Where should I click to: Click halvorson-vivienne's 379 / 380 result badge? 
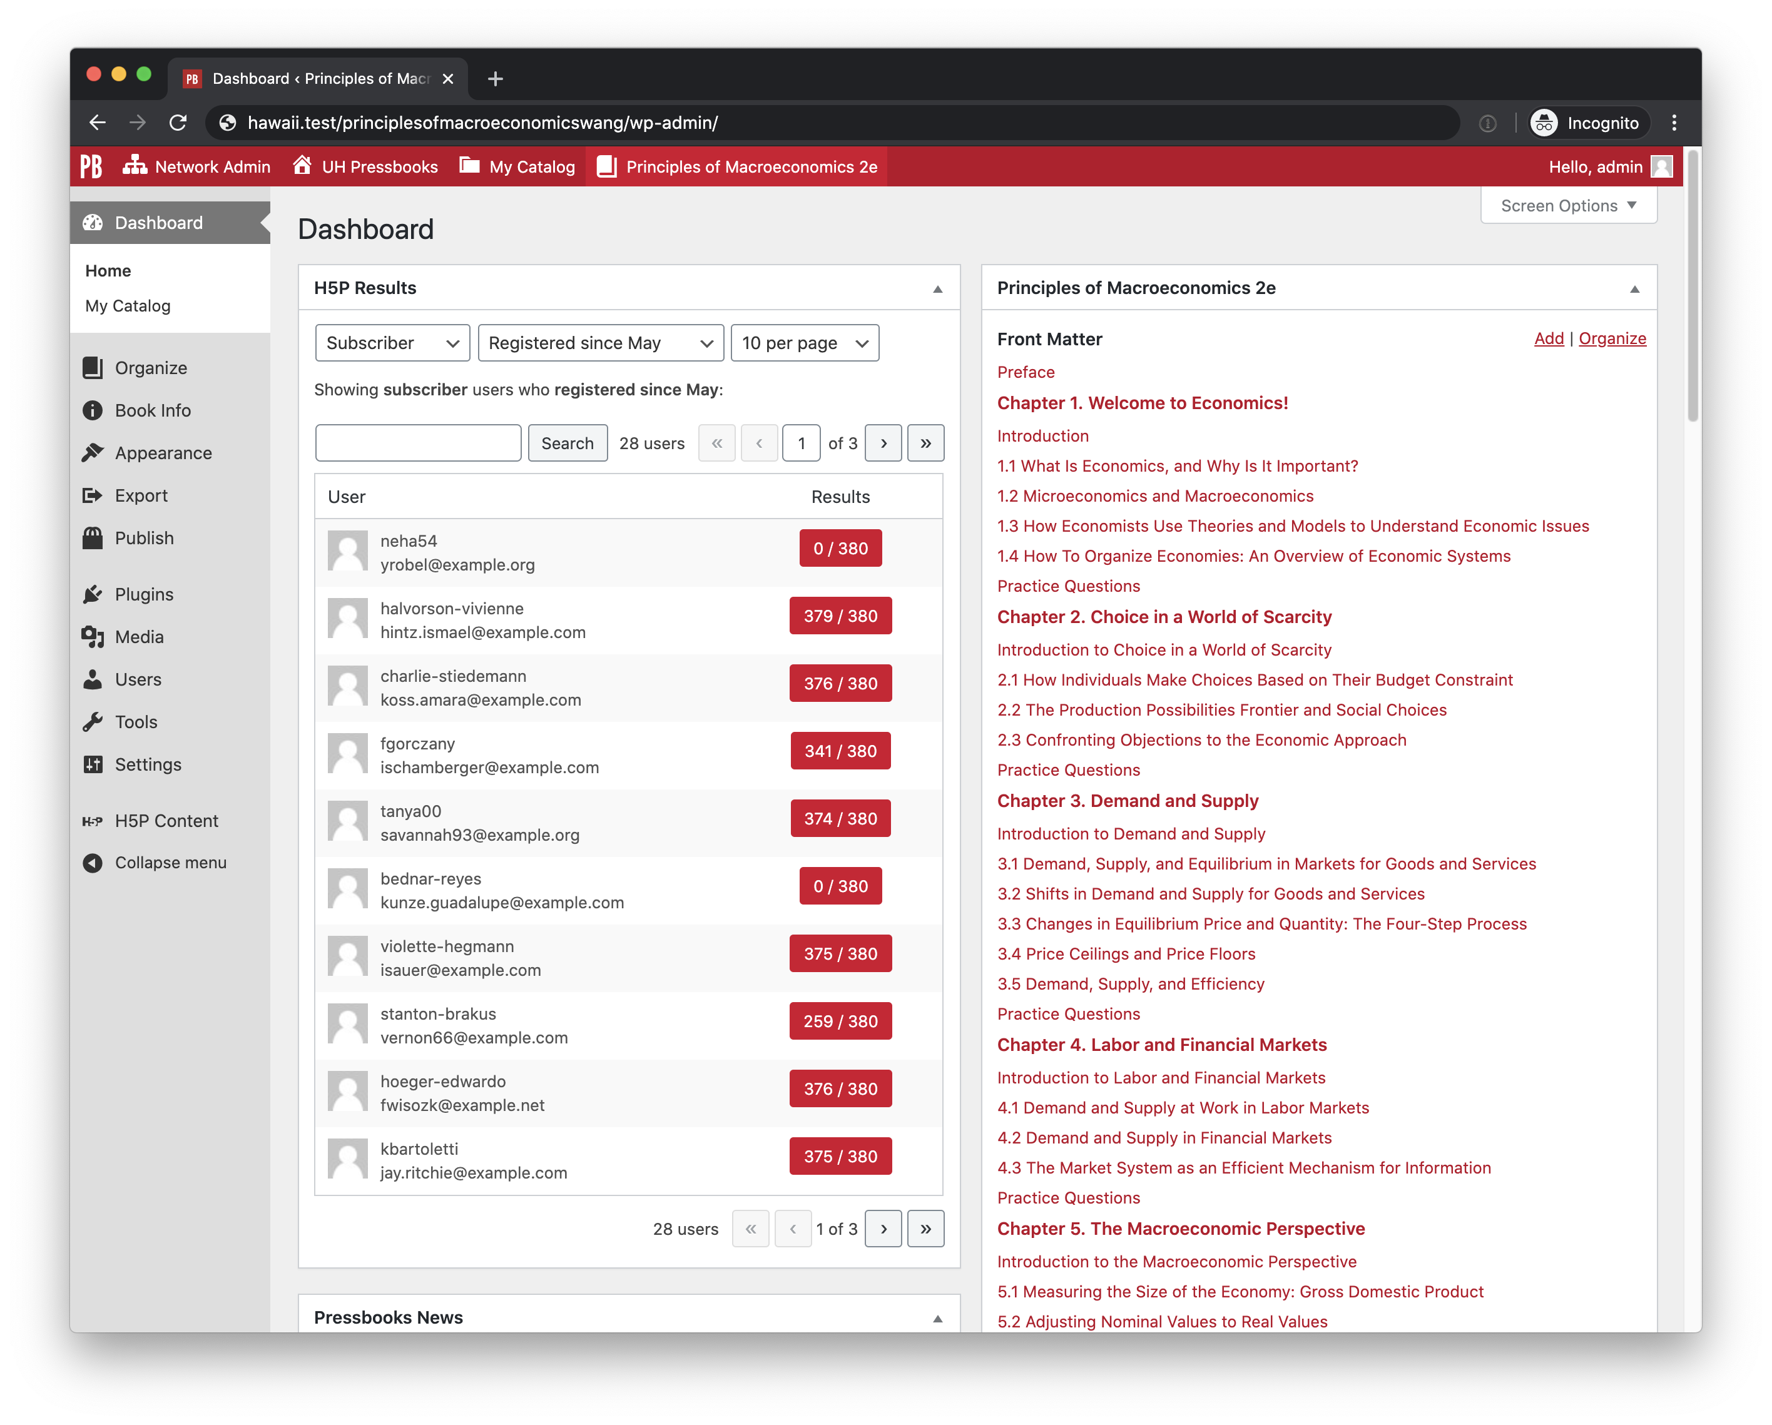(840, 616)
